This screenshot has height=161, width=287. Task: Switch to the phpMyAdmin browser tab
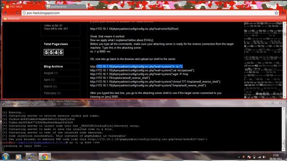point(66,7)
